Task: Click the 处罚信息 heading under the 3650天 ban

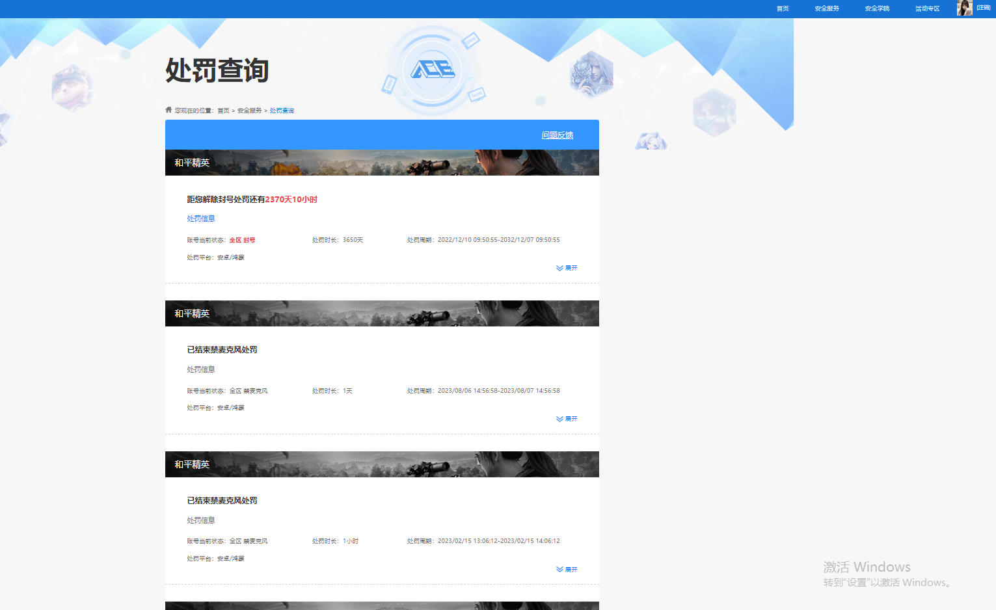Action: pos(201,219)
